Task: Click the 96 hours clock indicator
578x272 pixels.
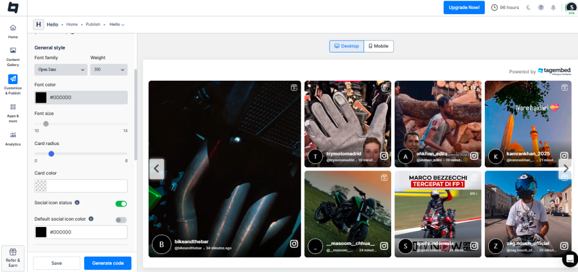Action: (505, 7)
